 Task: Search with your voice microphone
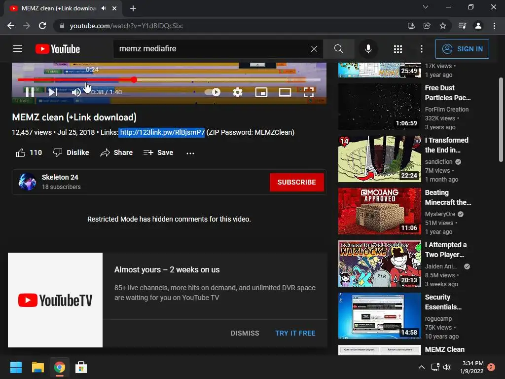(368, 49)
